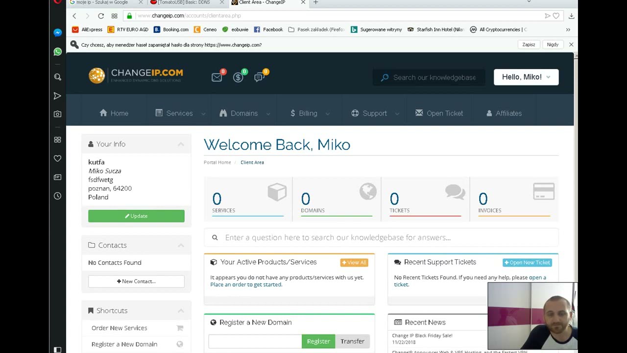Screen dimensions: 627x353
Task: Click the green Register domain button
Action: point(318,341)
